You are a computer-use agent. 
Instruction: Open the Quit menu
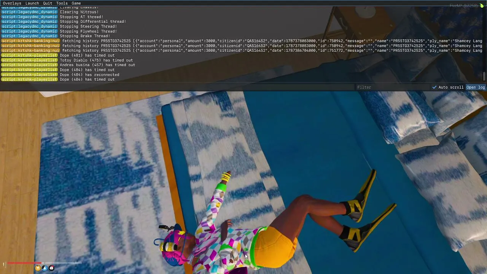(x=48, y=3)
